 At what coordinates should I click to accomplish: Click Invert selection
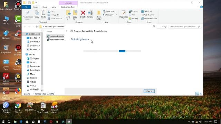[x=149, y=18]
